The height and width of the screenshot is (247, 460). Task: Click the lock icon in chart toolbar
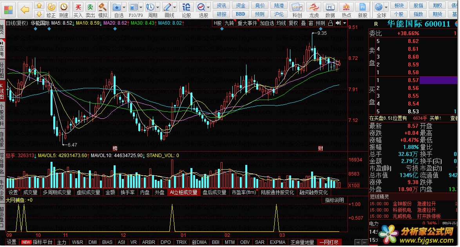pos(330,23)
